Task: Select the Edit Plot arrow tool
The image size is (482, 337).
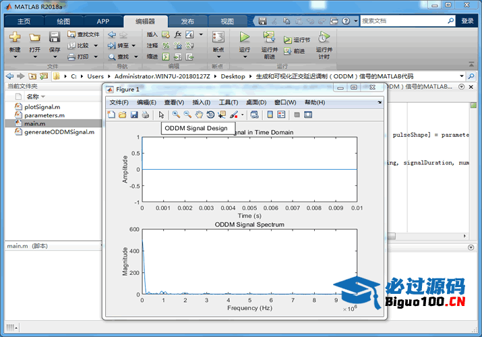Action: [x=161, y=115]
